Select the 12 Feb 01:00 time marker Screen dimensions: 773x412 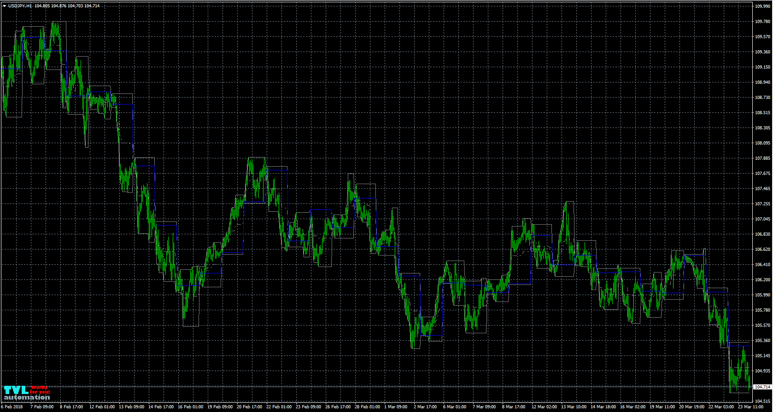[x=102, y=407]
